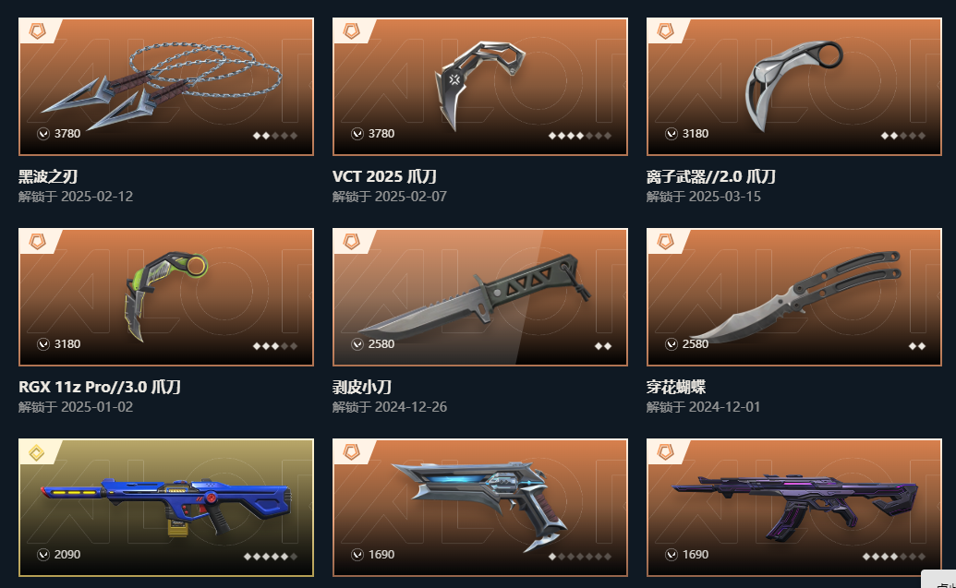956x588 pixels.
Task: Open the 穿花蝴蝶 title link
Action: point(676,387)
